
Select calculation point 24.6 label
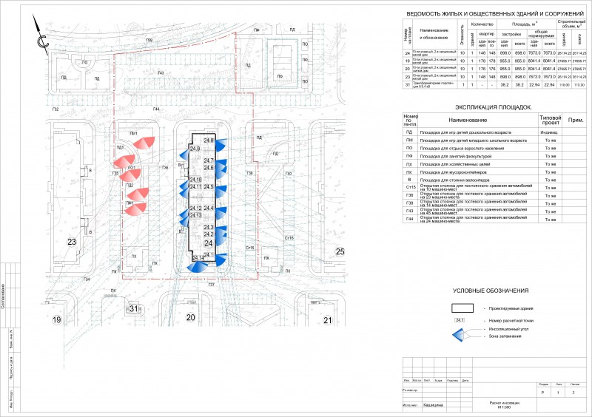click(209, 168)
